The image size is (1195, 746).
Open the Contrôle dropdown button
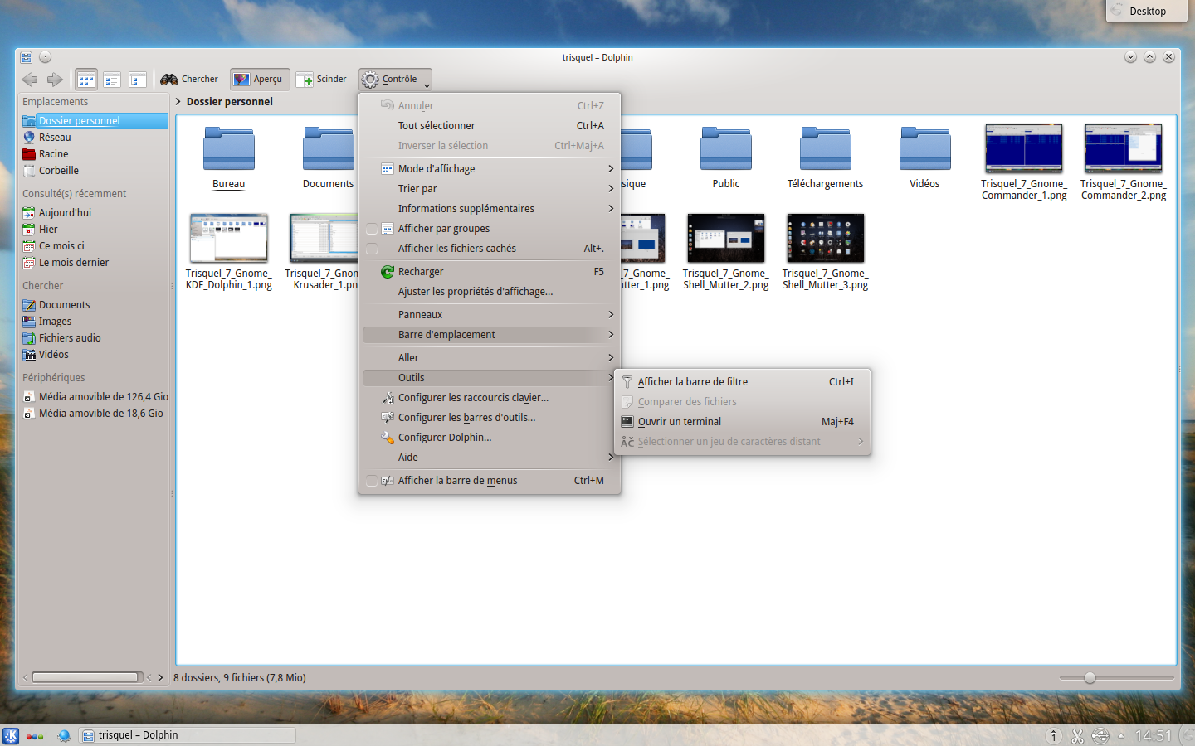(x=395, y=80)
